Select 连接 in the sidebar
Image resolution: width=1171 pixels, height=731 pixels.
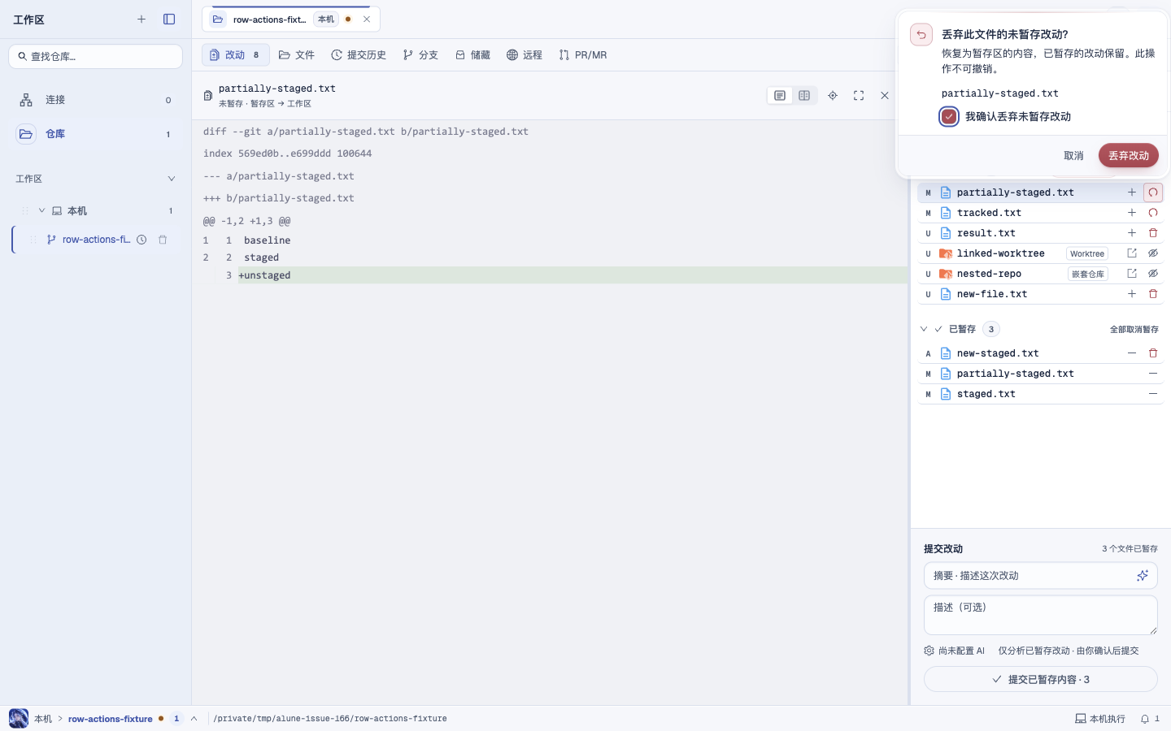95,100
